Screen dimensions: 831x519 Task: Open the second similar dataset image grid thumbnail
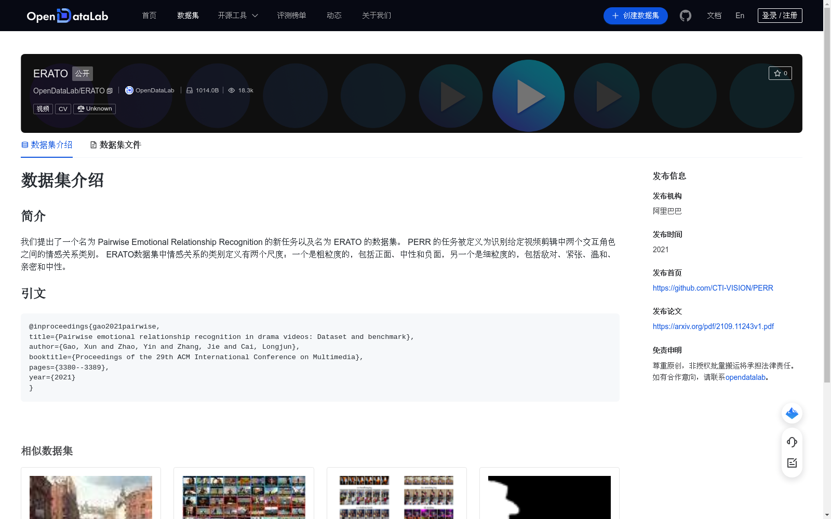pos(244,497)
